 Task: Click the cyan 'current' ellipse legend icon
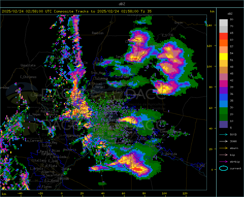coord(223,168)
